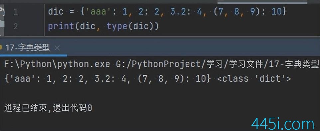Click line number 1 in the gutter
The image size is (320, 131).
(16, 12)
